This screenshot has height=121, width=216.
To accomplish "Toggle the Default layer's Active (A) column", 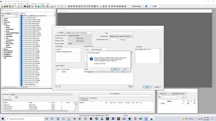I will (194, 103).
